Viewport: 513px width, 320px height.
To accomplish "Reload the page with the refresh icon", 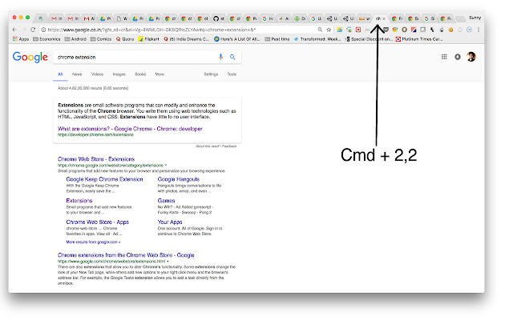I will click(x=33, y=30).
